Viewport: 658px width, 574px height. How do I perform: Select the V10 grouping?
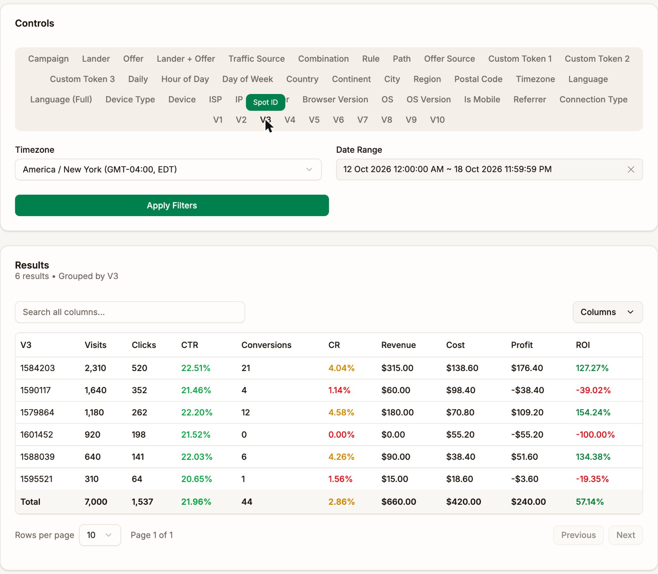point(437,120)
